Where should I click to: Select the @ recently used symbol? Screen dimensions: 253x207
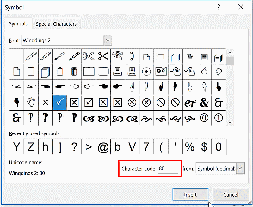(x=103, y=147)
